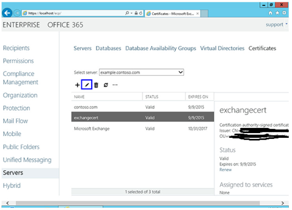This screenshot has width=292, height=210.
Task: Restore down the browser window
Action: (271, 5)
